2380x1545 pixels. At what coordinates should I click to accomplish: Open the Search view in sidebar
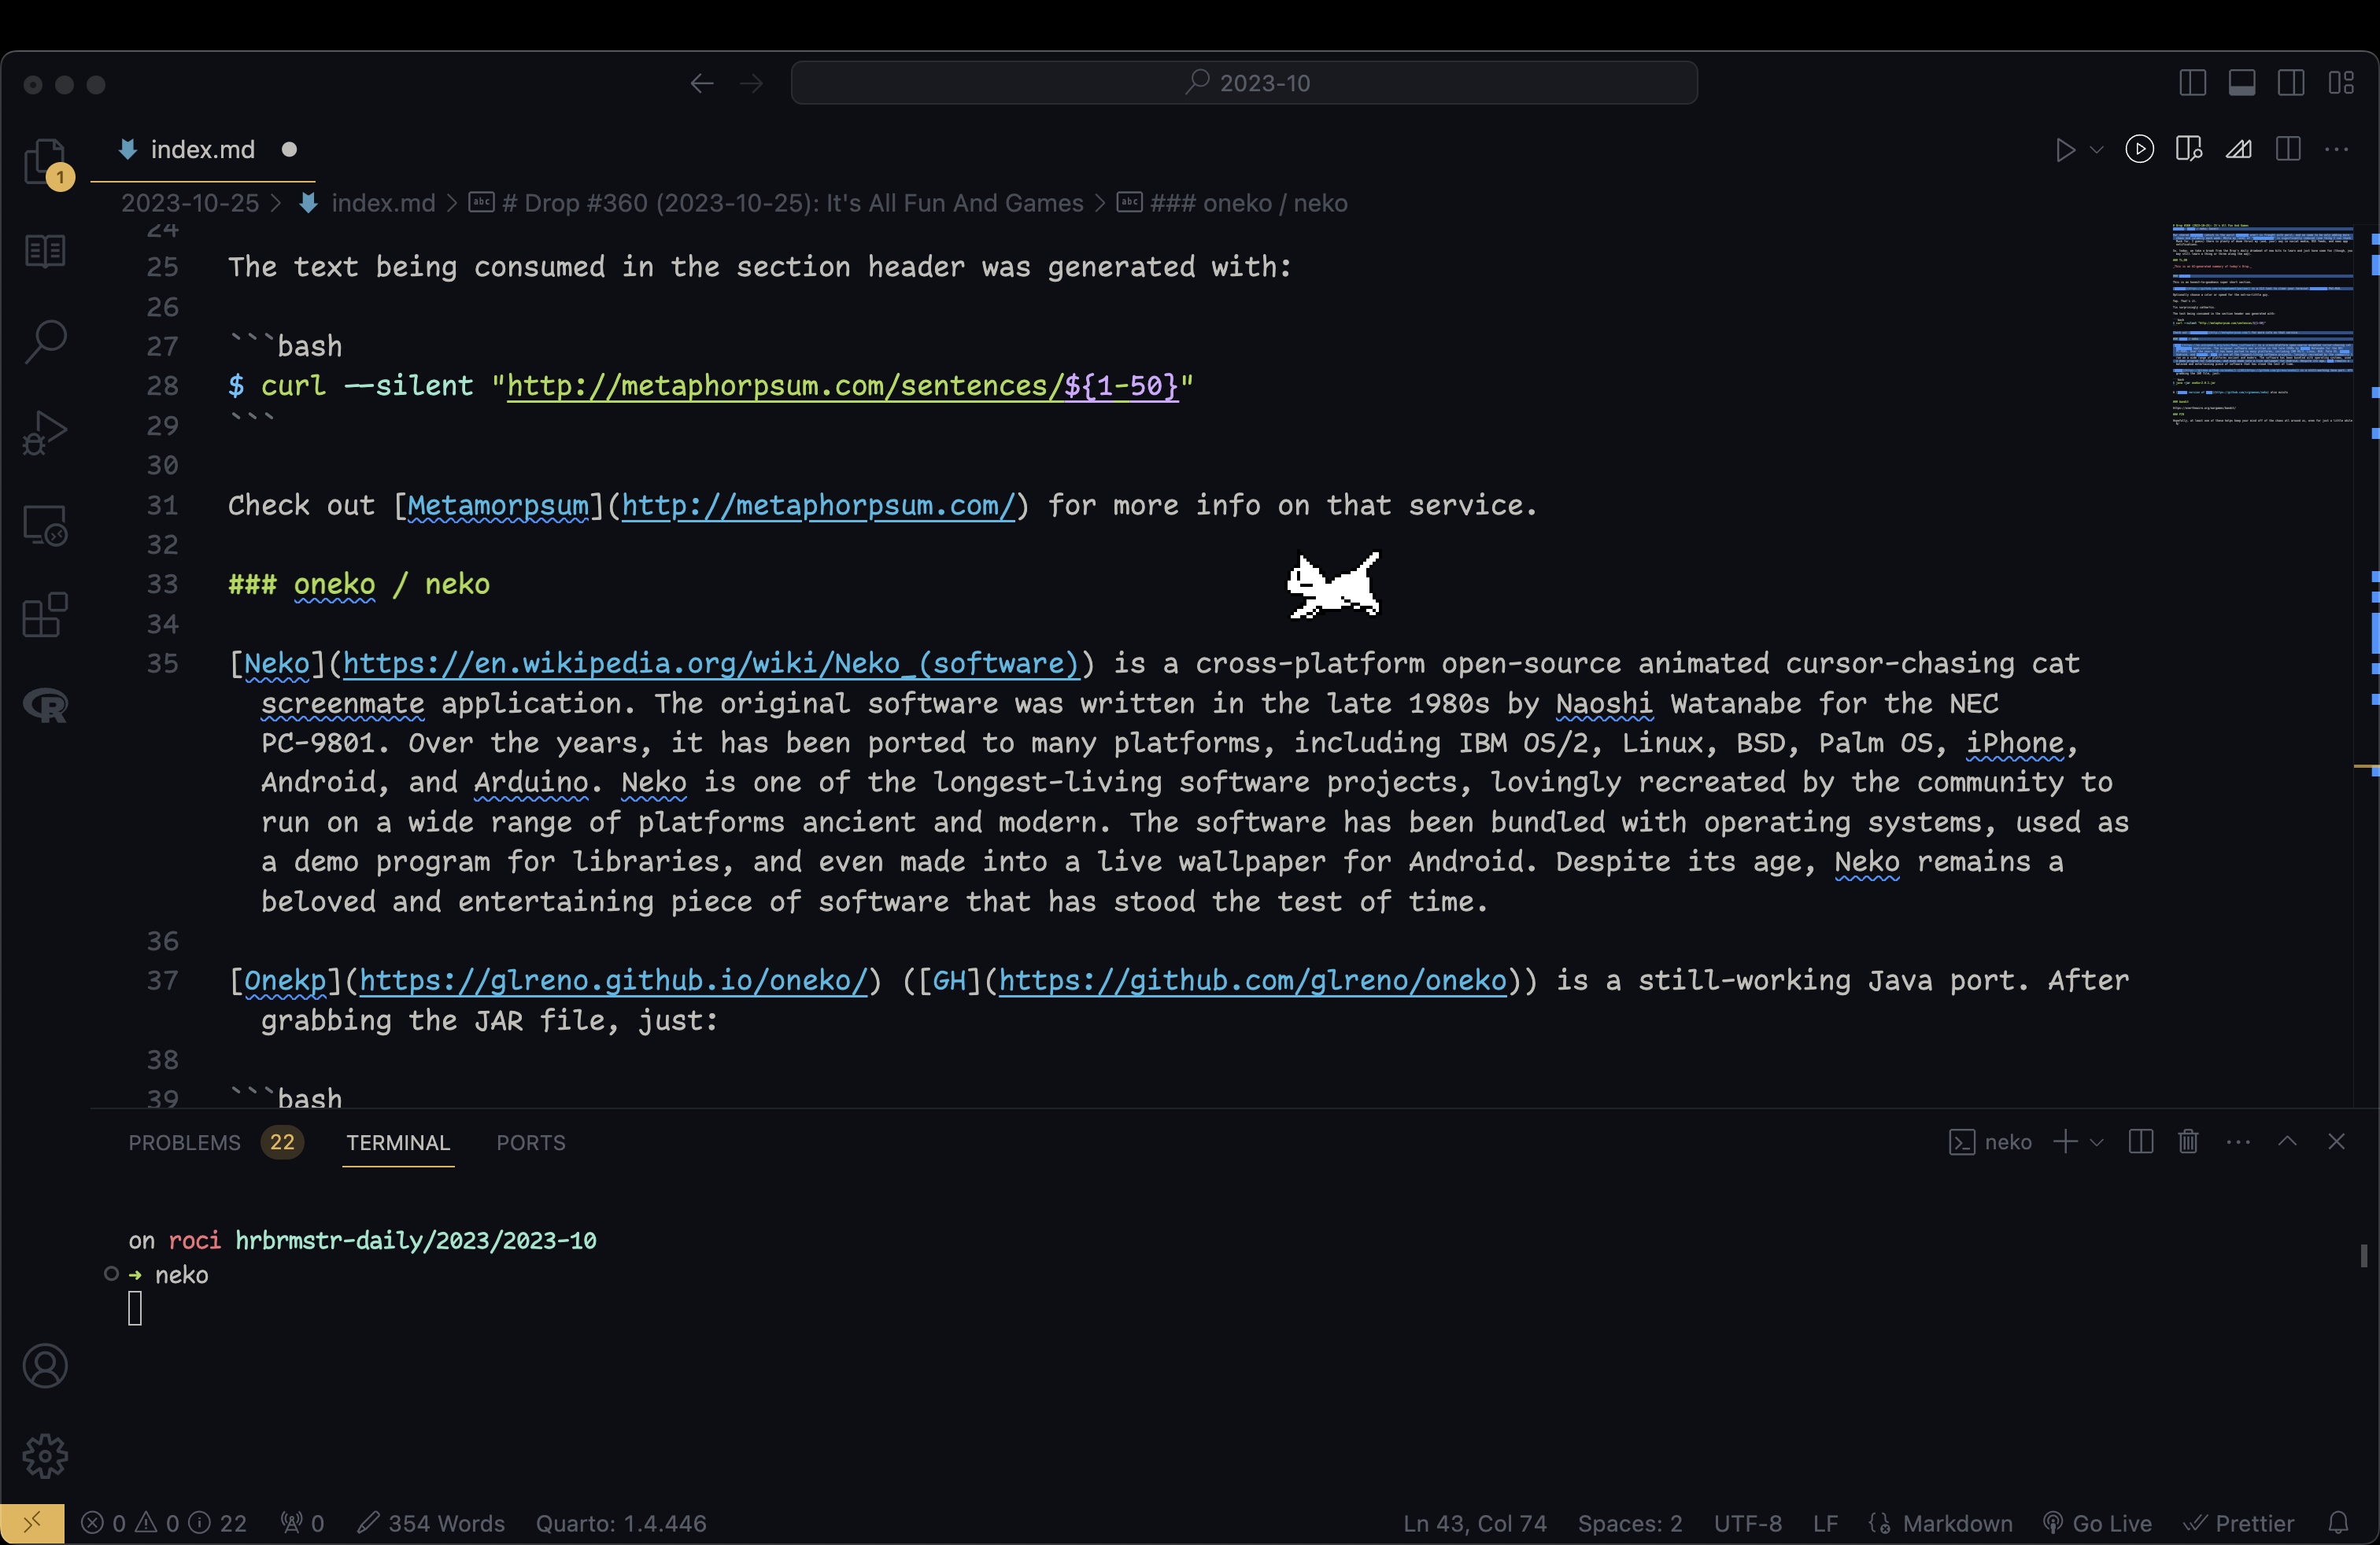(x=45, y=341)
